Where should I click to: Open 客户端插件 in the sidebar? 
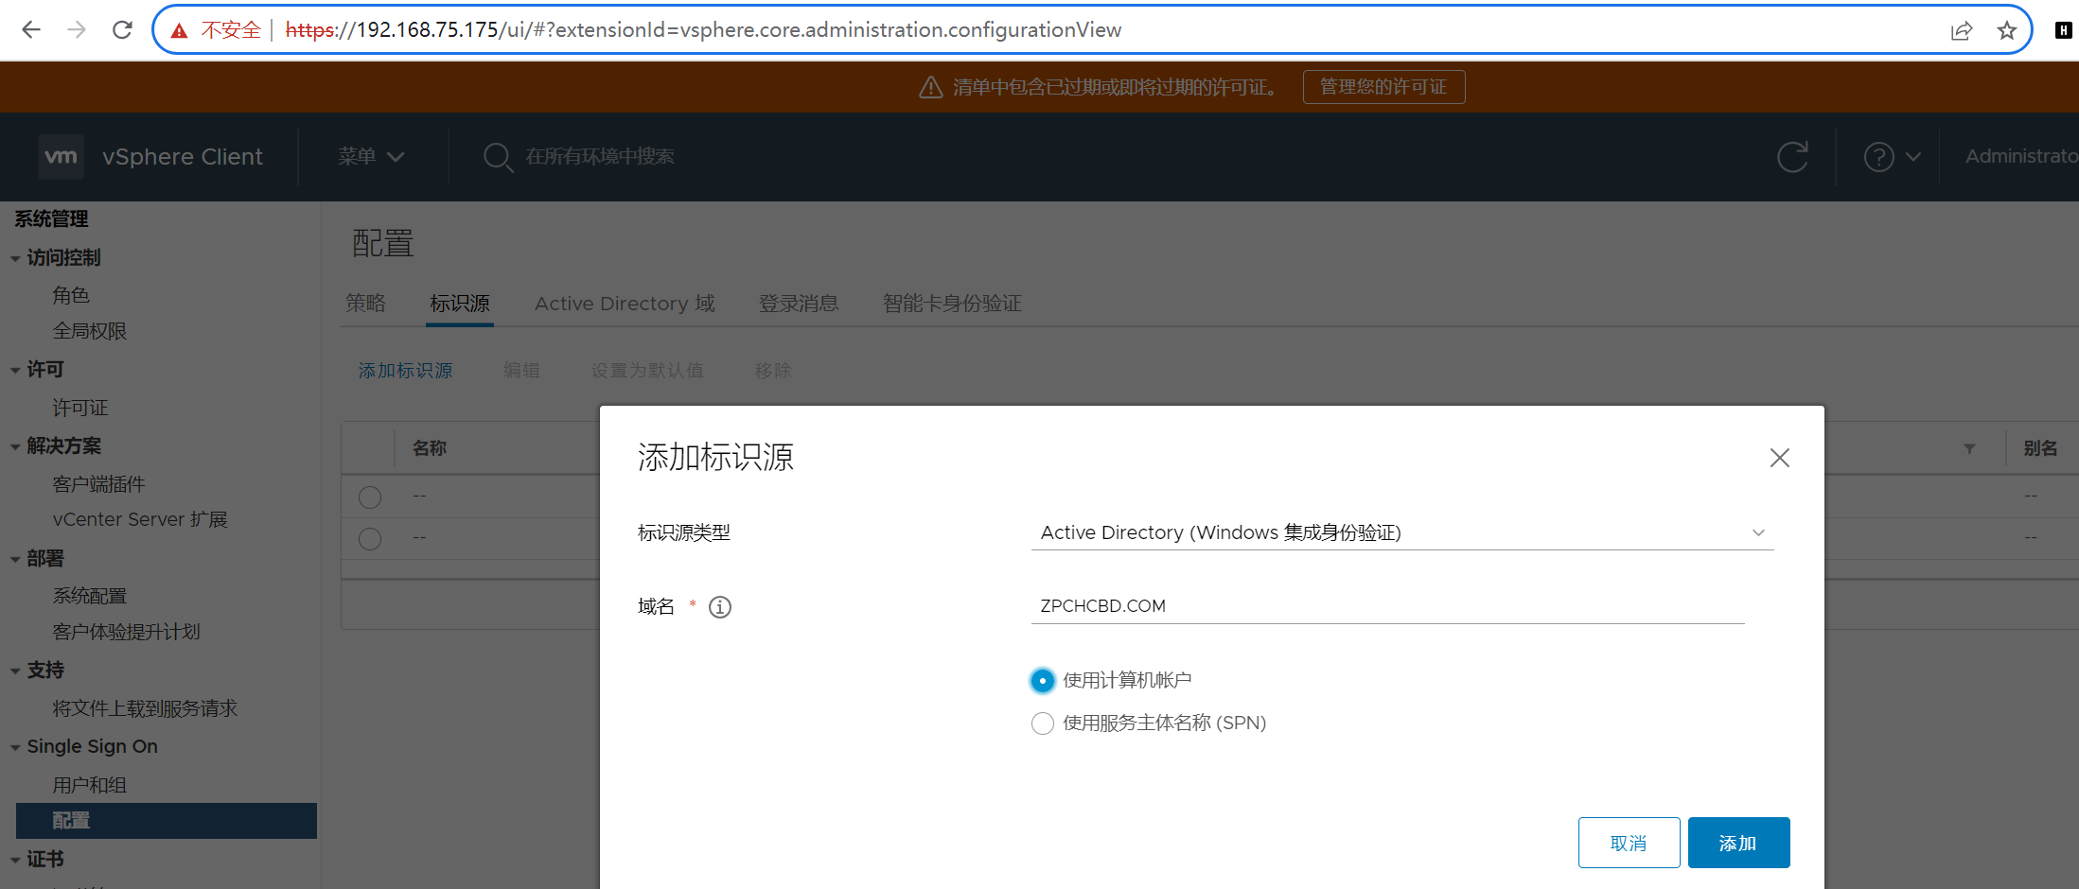click(98, 485)
